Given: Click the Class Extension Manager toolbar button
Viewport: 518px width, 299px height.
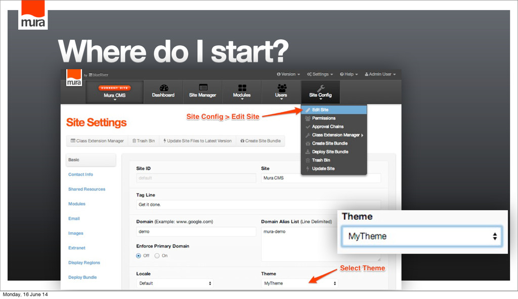Looking at the screenshot, I should click(97, 141).
